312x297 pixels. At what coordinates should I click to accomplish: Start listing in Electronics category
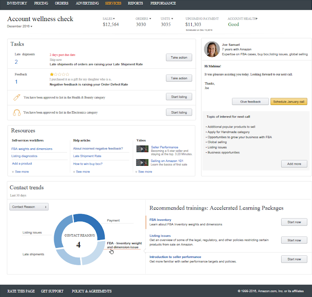pos(179,112)
